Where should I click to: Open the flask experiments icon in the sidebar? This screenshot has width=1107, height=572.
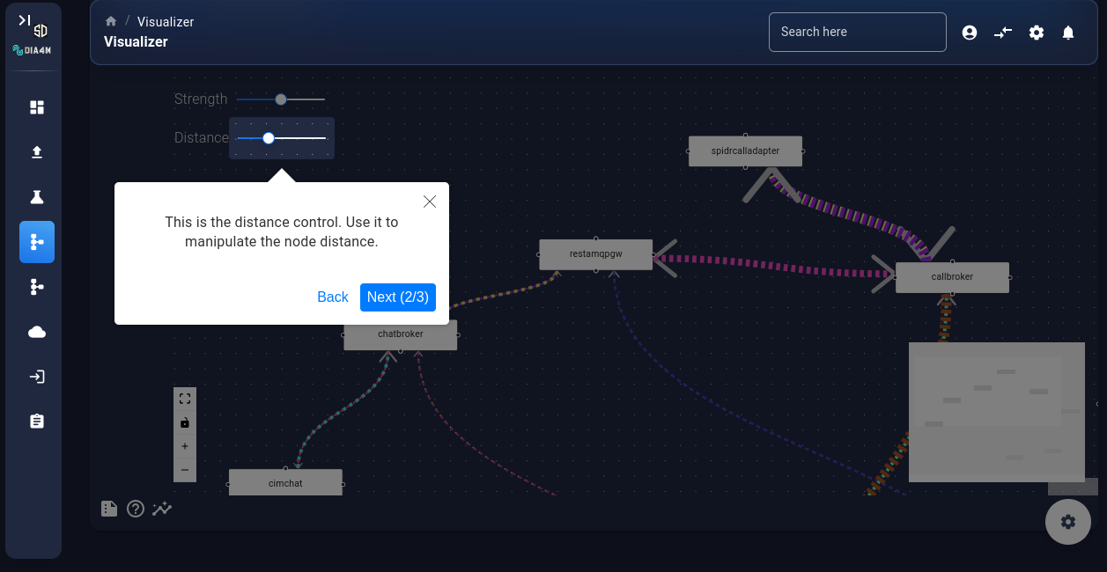(x=37, y=197)
